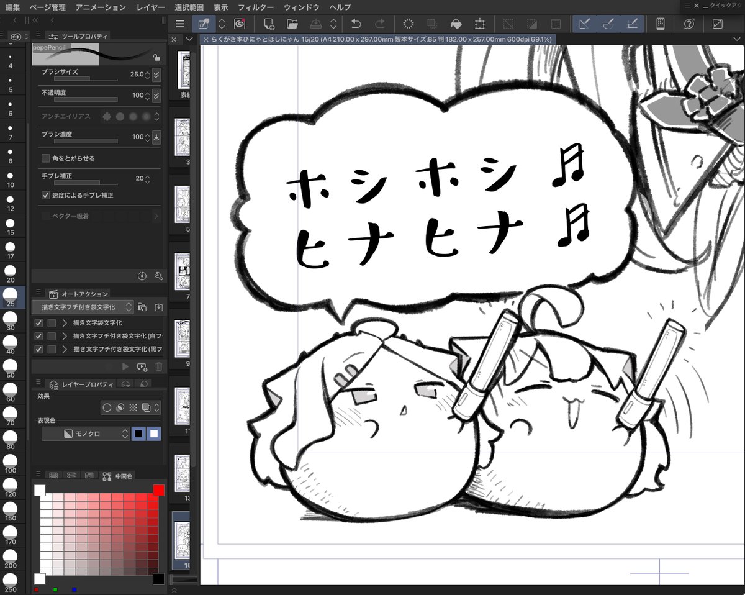Adjust the 不透明度 slider
The image size is (745, 595).
click(x=86, y=99)
